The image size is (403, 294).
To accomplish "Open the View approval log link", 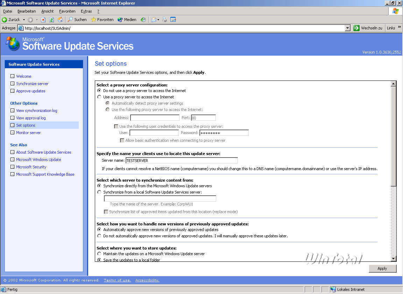I will point(31,118).
